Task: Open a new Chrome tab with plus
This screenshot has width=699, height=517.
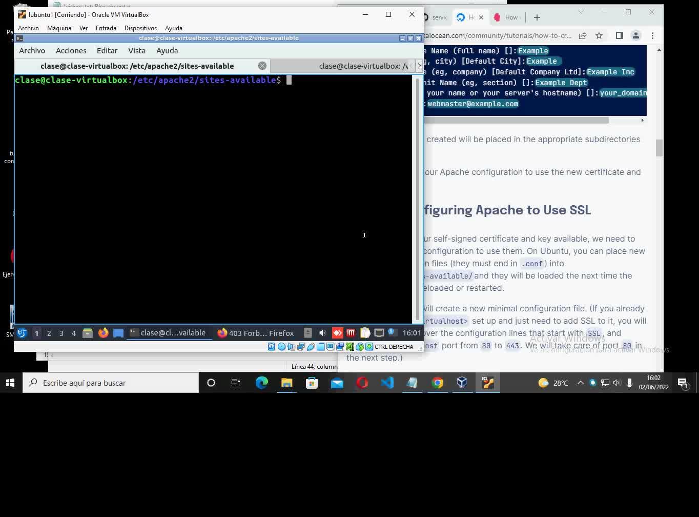Action: click(537, 17)
